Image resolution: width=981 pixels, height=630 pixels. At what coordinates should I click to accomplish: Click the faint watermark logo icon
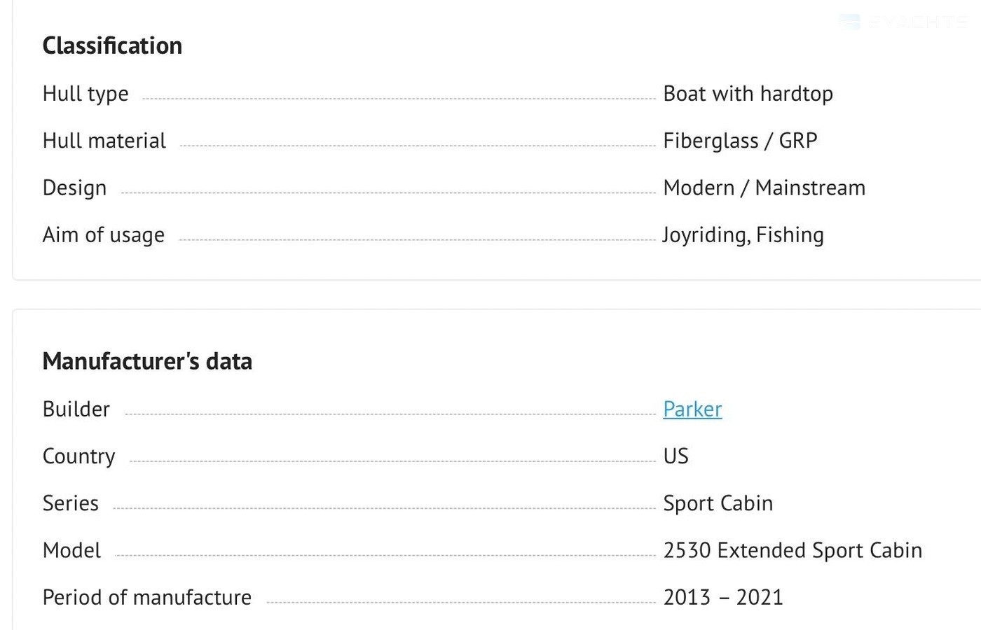pyautogui.click(x=850, y=22)
